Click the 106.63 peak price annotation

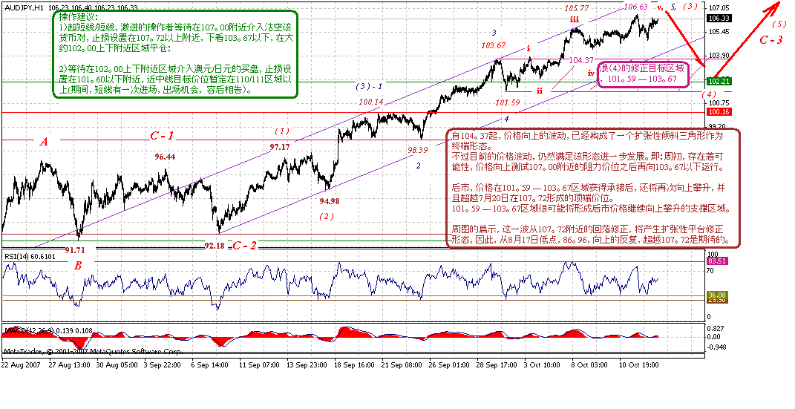tap(635, 7)
